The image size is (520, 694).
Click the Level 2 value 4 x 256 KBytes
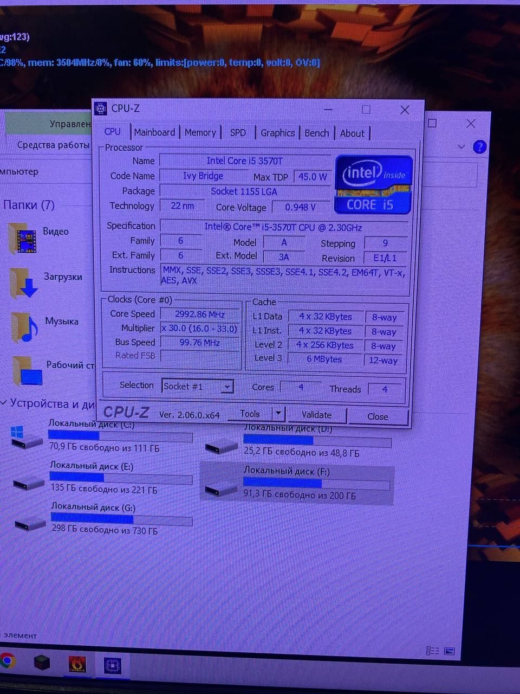click(x=324, y=345)
